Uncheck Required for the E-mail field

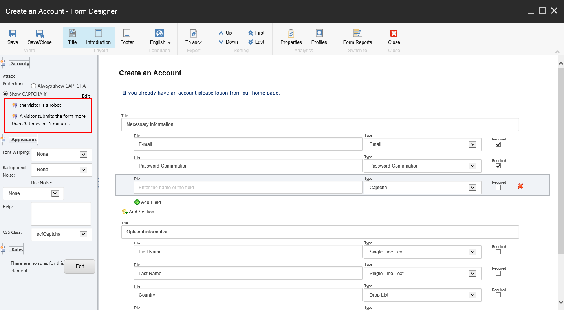tap(498, 144)
